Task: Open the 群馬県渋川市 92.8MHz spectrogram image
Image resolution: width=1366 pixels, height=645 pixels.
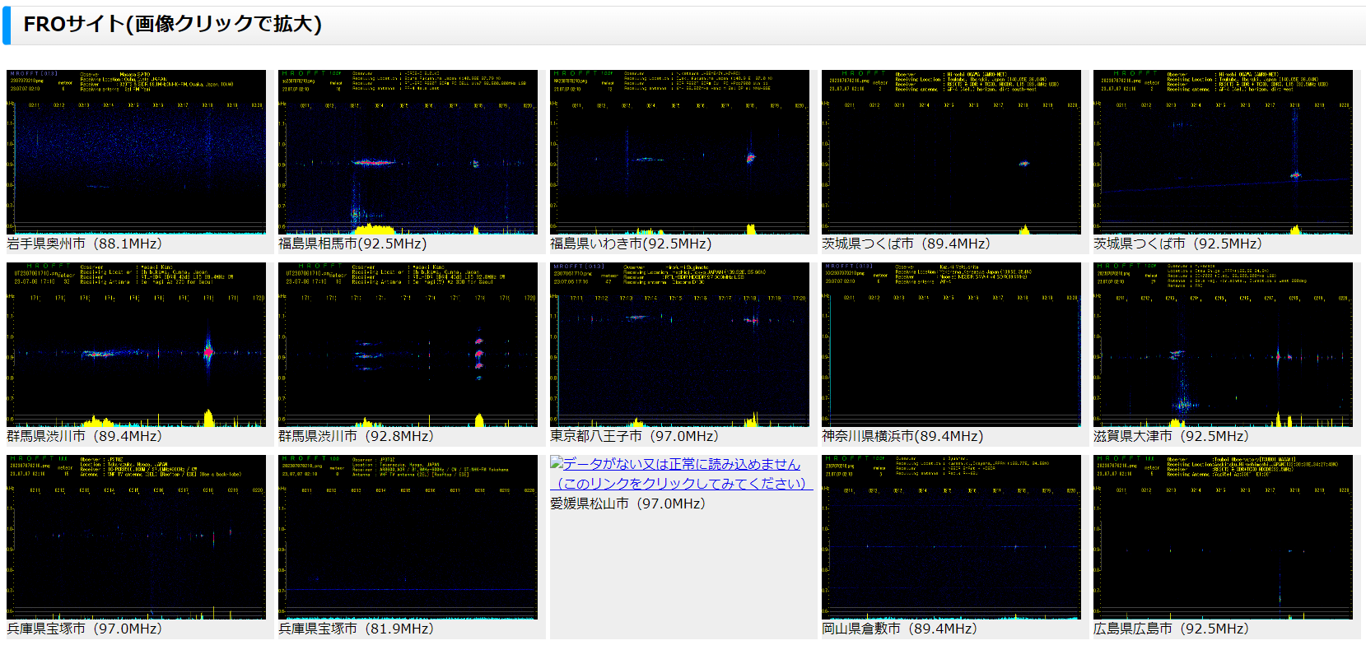Action: point(408,345)
